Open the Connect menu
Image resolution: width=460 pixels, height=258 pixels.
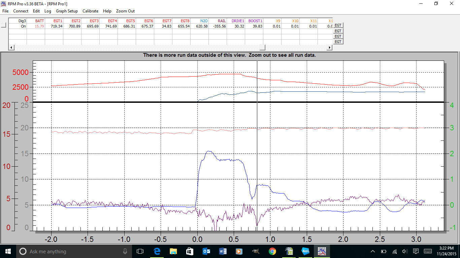click(x=21, y=11)
